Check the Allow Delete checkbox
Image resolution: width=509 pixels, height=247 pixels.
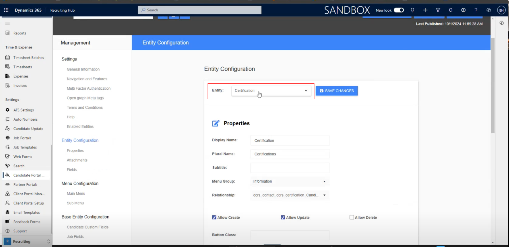tap(352, 217)
